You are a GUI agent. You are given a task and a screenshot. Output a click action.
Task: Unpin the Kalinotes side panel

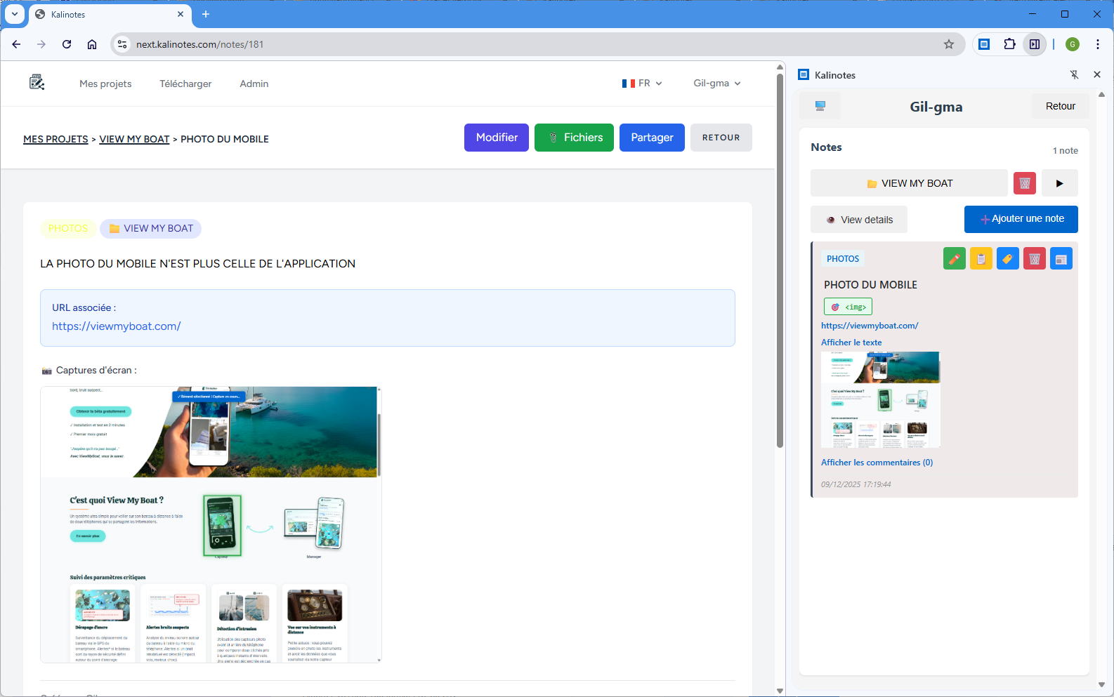1074,74
